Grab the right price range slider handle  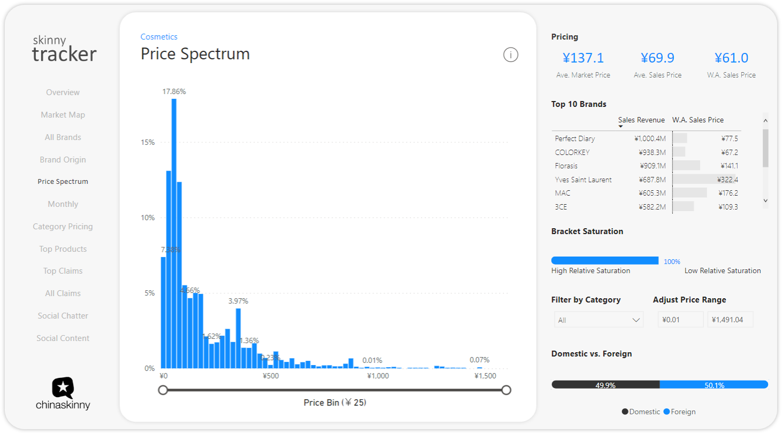506,390
